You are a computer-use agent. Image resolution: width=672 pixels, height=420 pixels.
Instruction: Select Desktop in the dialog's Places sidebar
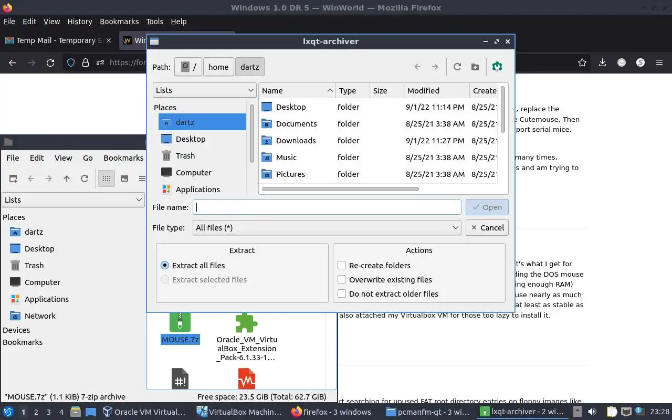point(202,139)
